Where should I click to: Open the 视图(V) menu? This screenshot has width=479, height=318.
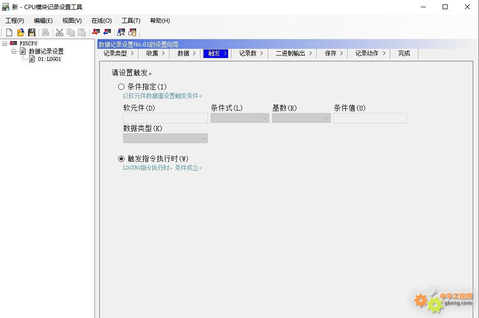pos(72,21)
